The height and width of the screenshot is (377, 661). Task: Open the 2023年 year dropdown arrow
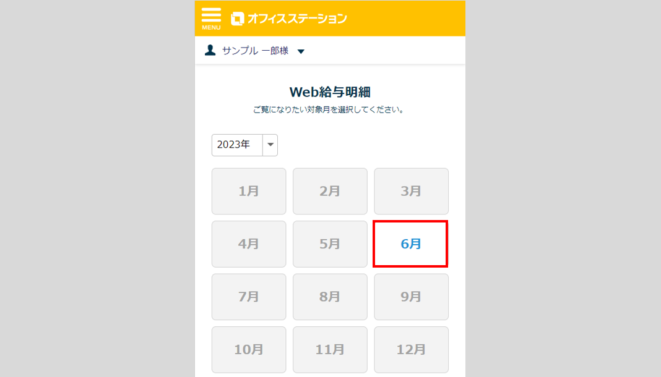[270, 145]
